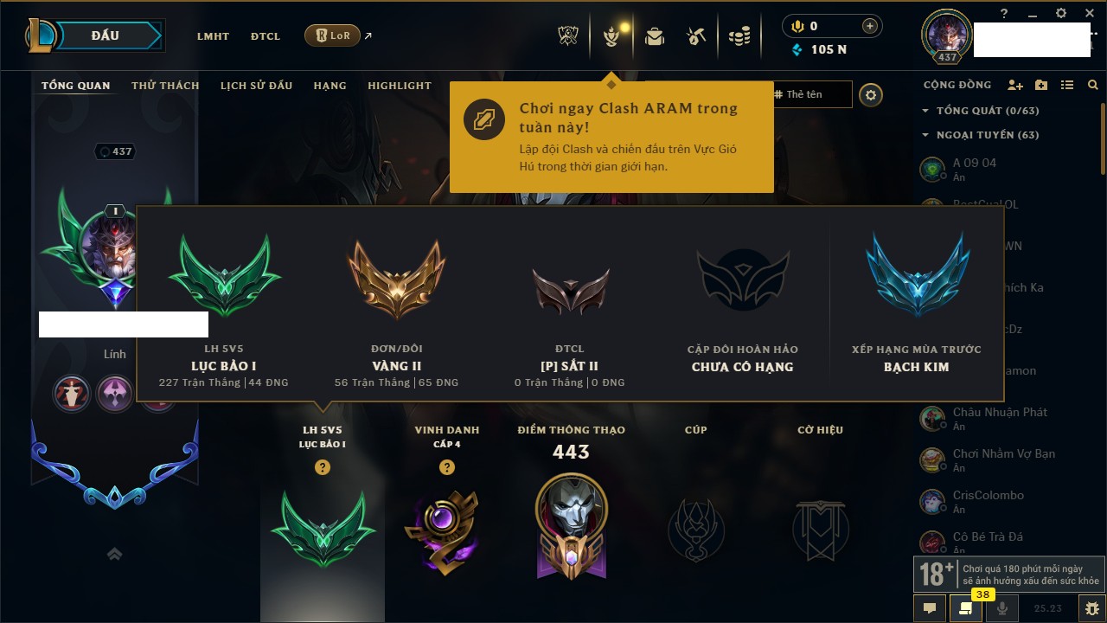The image size is (1107, 623).
Task: Open the Store coins icon
Action: (x=739, y=36)
